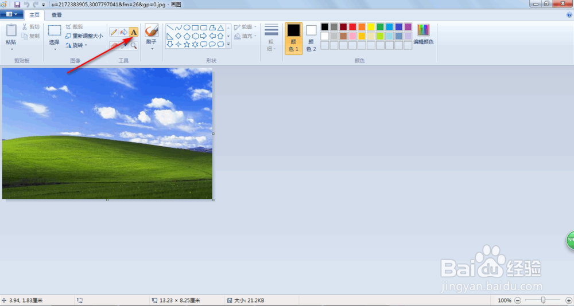Choose the Oval shape
This screenshot has width=574, height=306.
[x=187, y=28]
